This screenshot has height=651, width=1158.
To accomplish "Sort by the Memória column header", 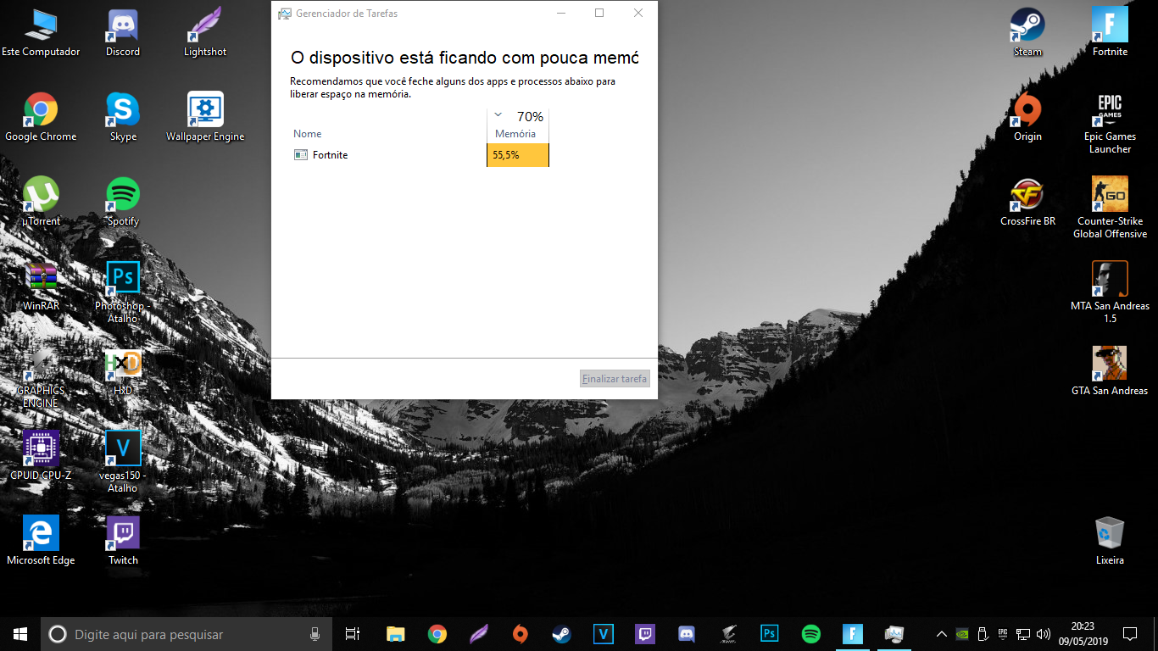I will [x=518, y=125].
